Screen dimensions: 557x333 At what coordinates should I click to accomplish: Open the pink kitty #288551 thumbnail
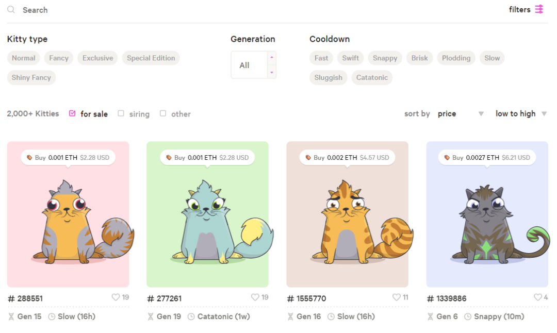pyautogui.click(x=68, y=217)
